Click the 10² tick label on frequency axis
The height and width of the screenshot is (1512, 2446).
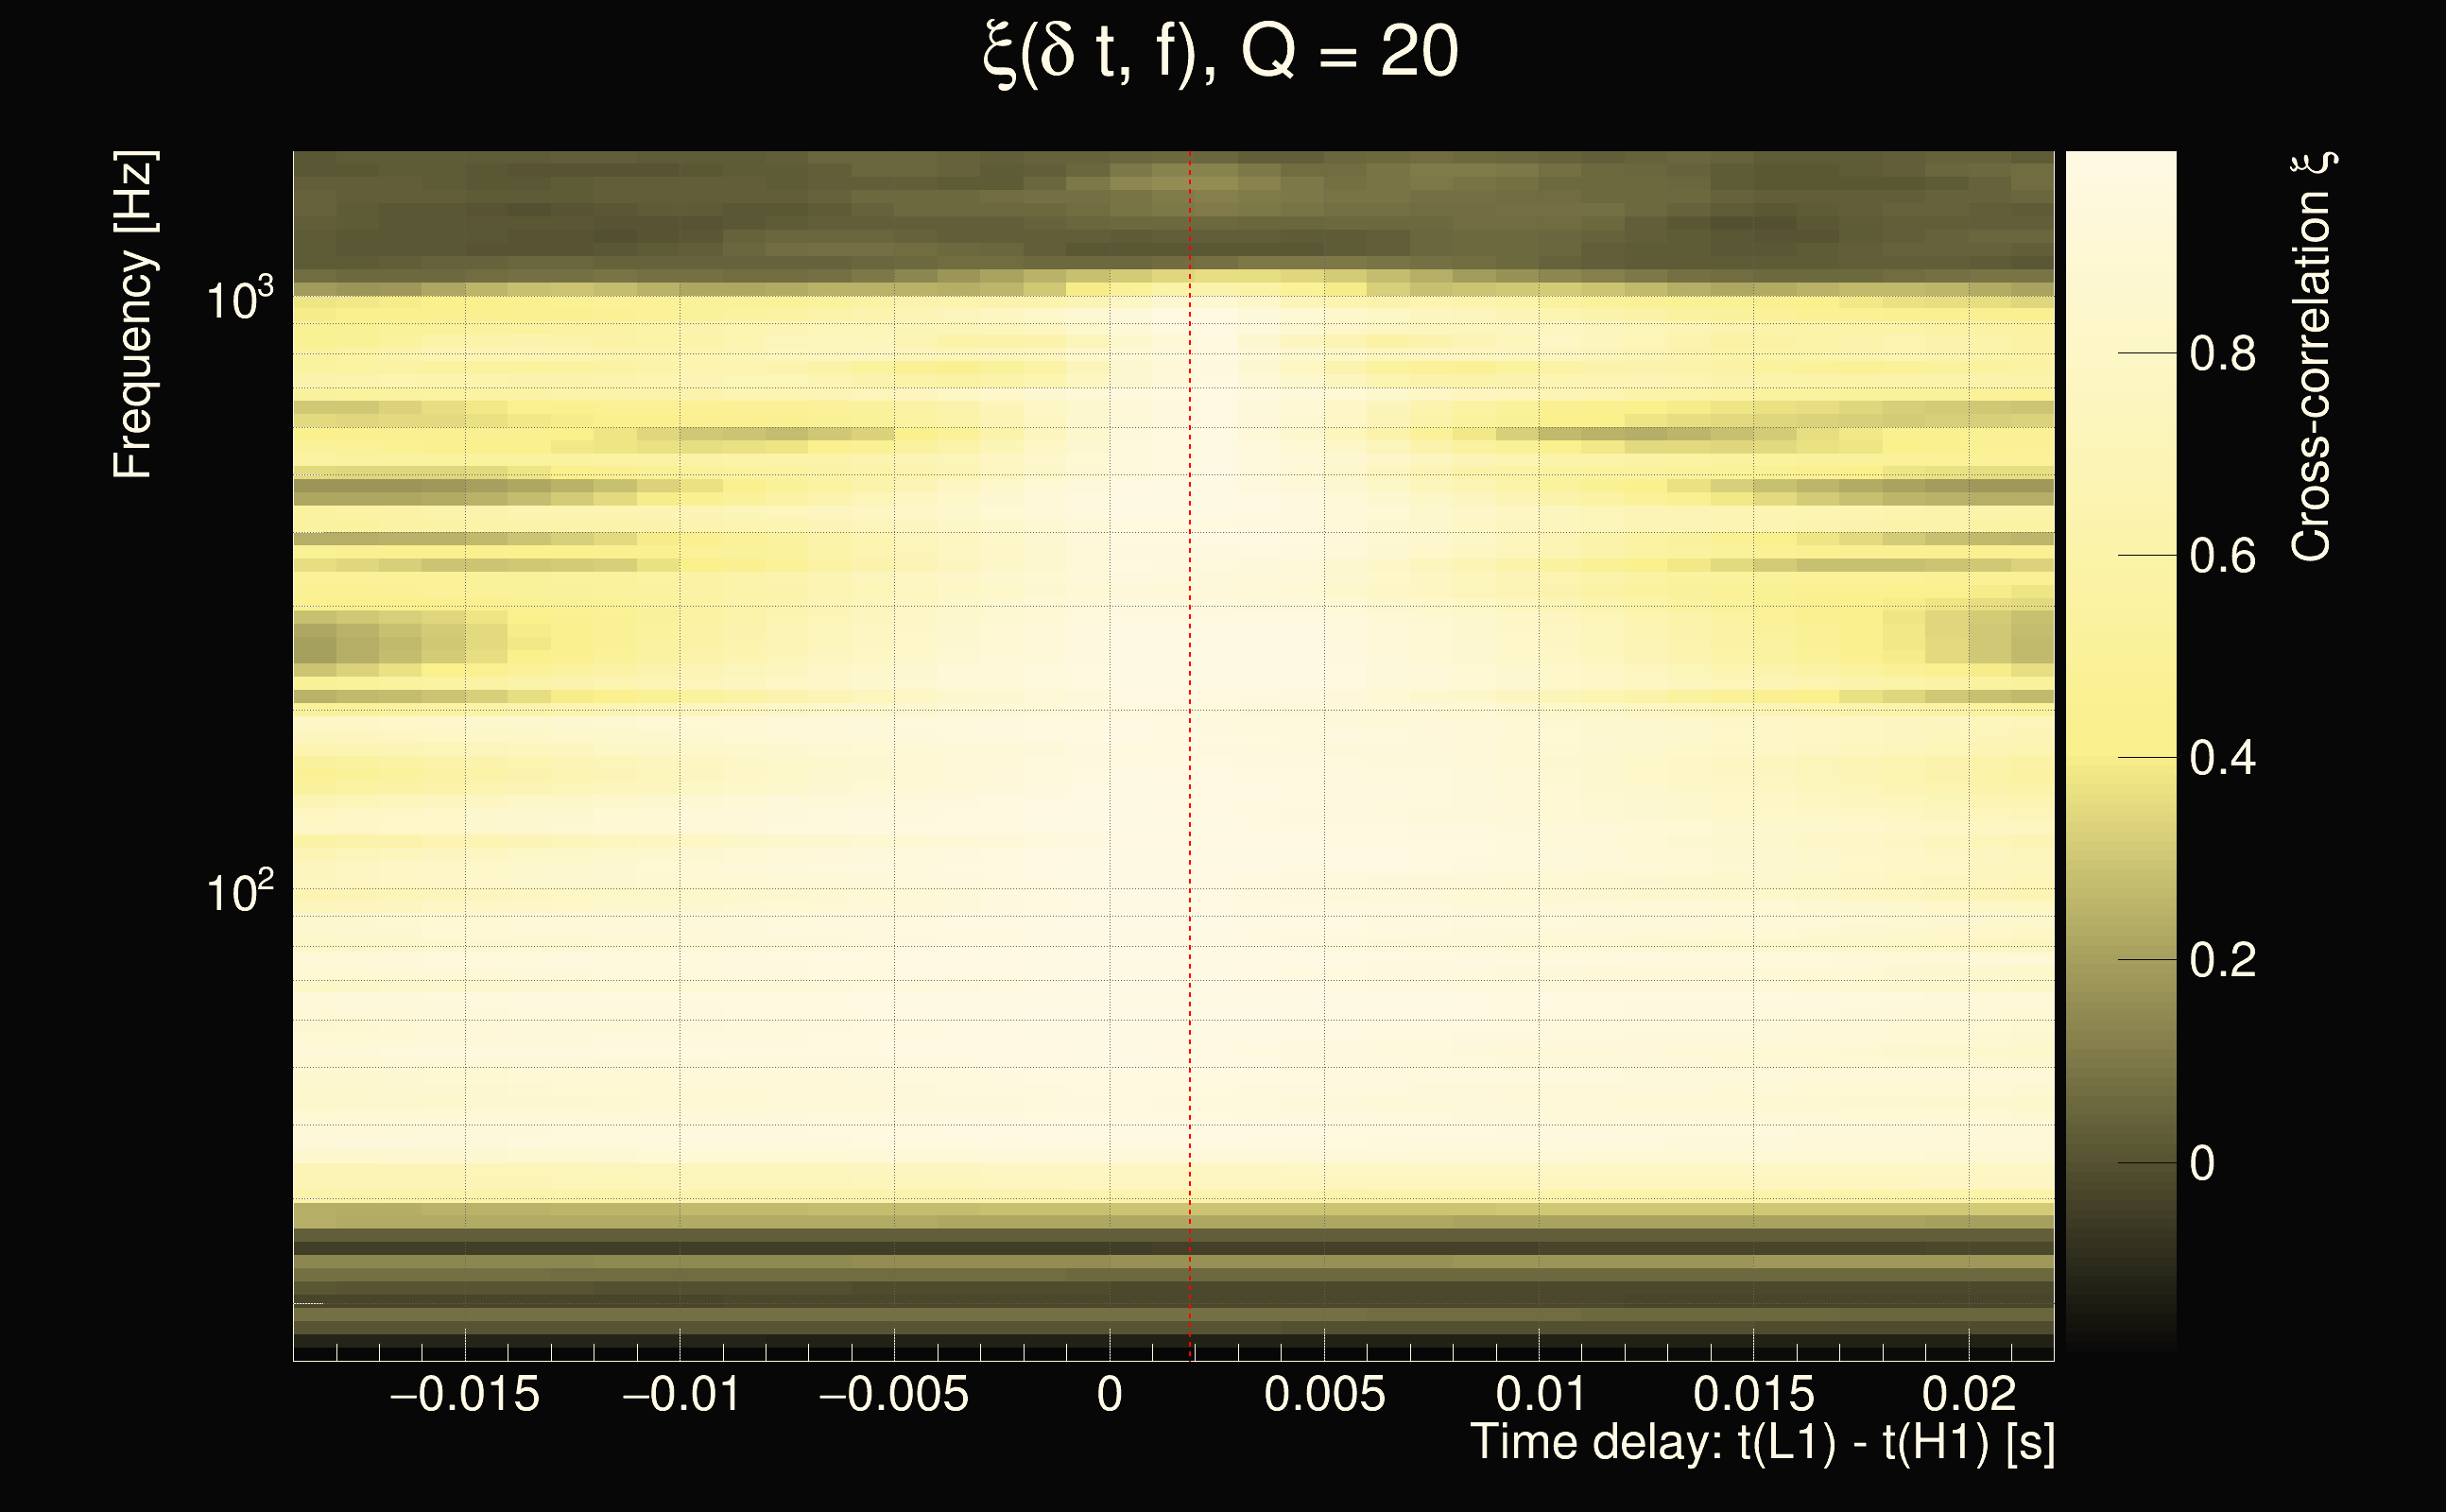(238, 891)
